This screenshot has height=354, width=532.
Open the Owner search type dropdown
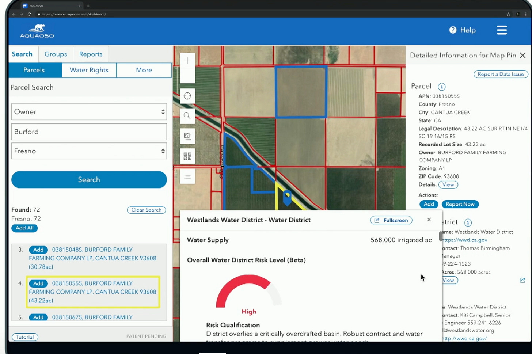[89, 112]
